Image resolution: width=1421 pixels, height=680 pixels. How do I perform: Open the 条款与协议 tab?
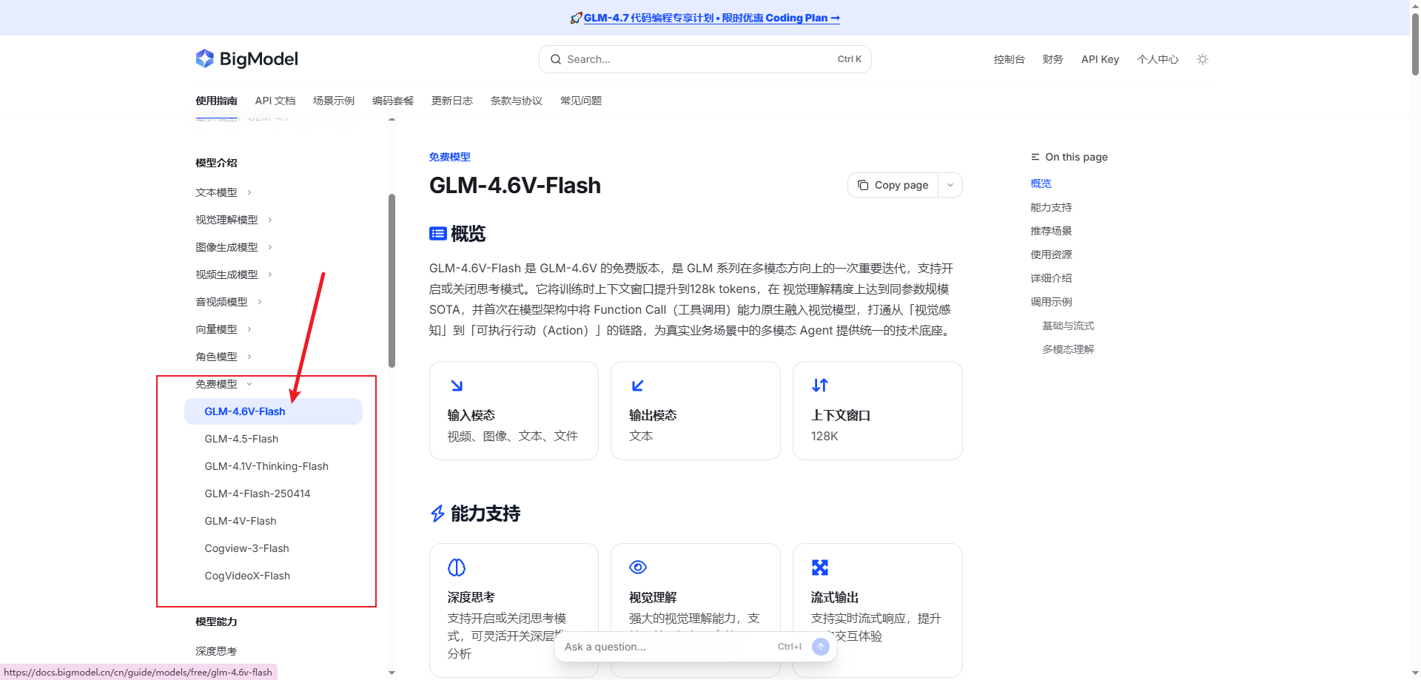pos(517,101)
